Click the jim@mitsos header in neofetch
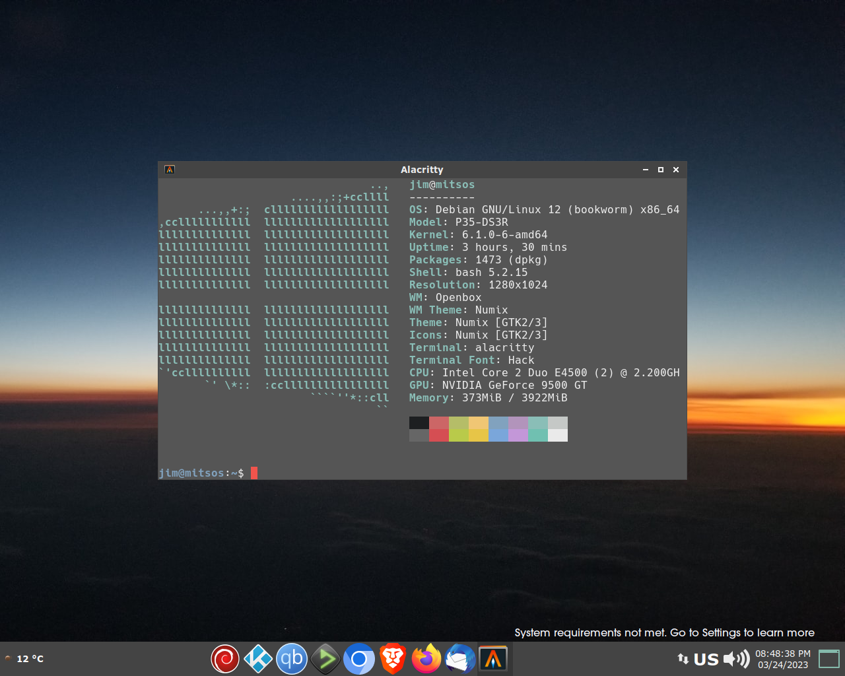The height and width of the screenshot is (676, 845). [442, 185]
